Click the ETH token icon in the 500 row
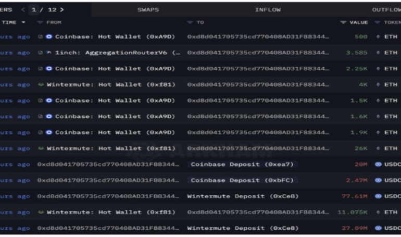 pos(378,36)
